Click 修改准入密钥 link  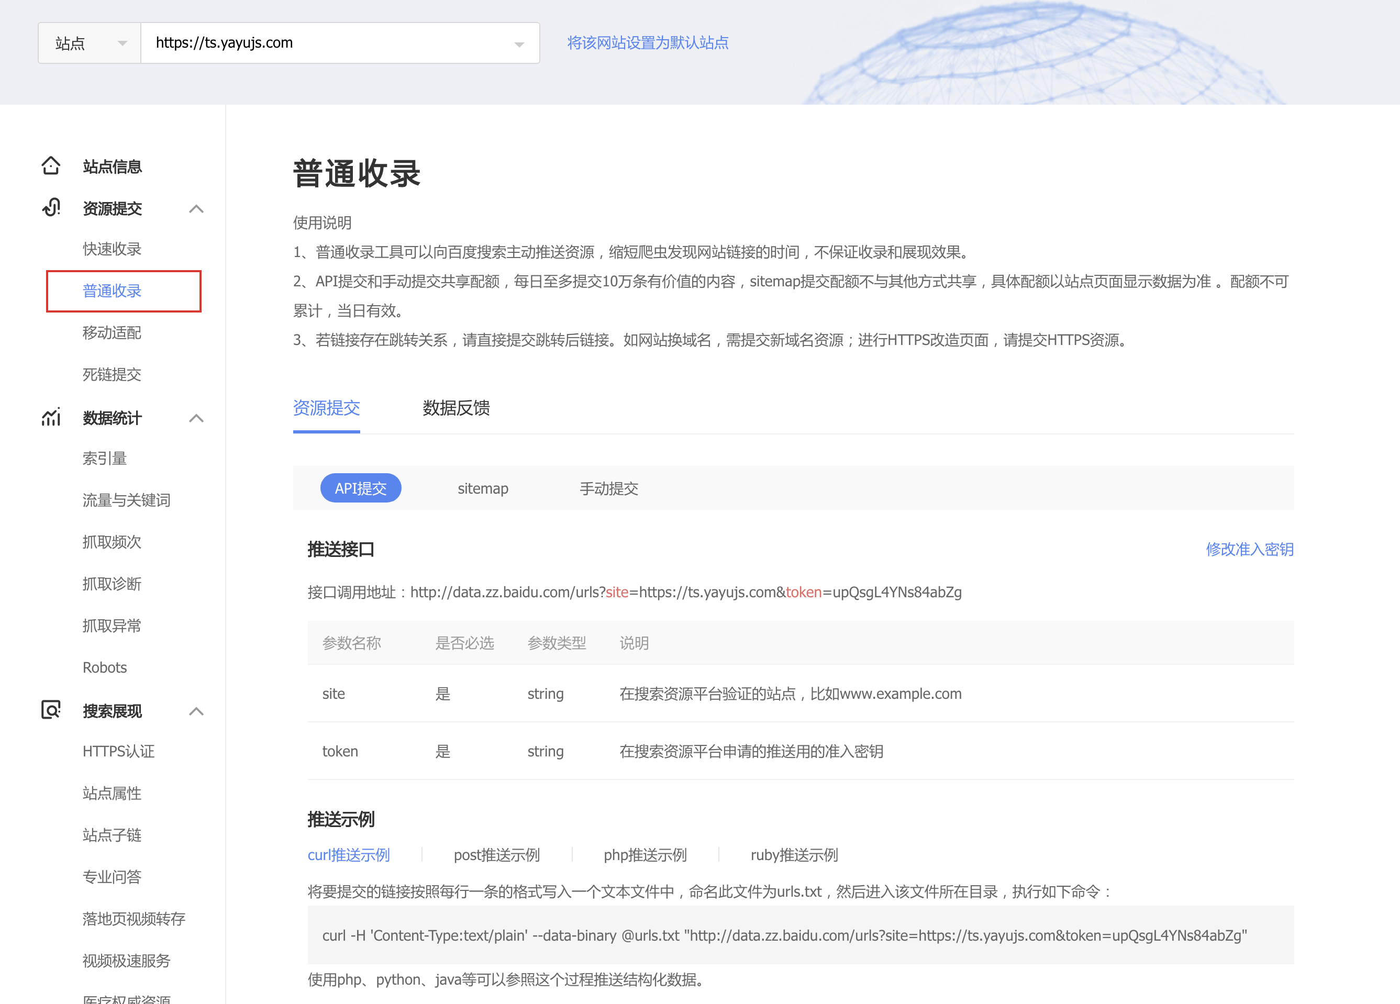1249,549
